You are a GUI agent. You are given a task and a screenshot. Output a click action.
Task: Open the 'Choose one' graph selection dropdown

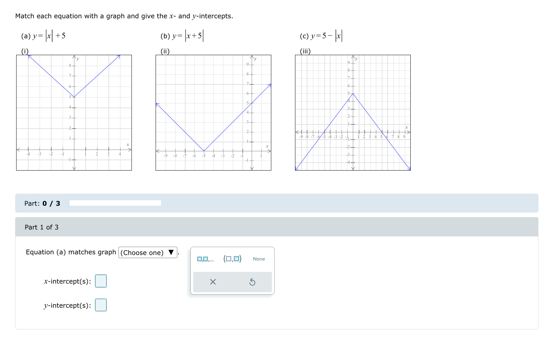(x=147, y=253)
